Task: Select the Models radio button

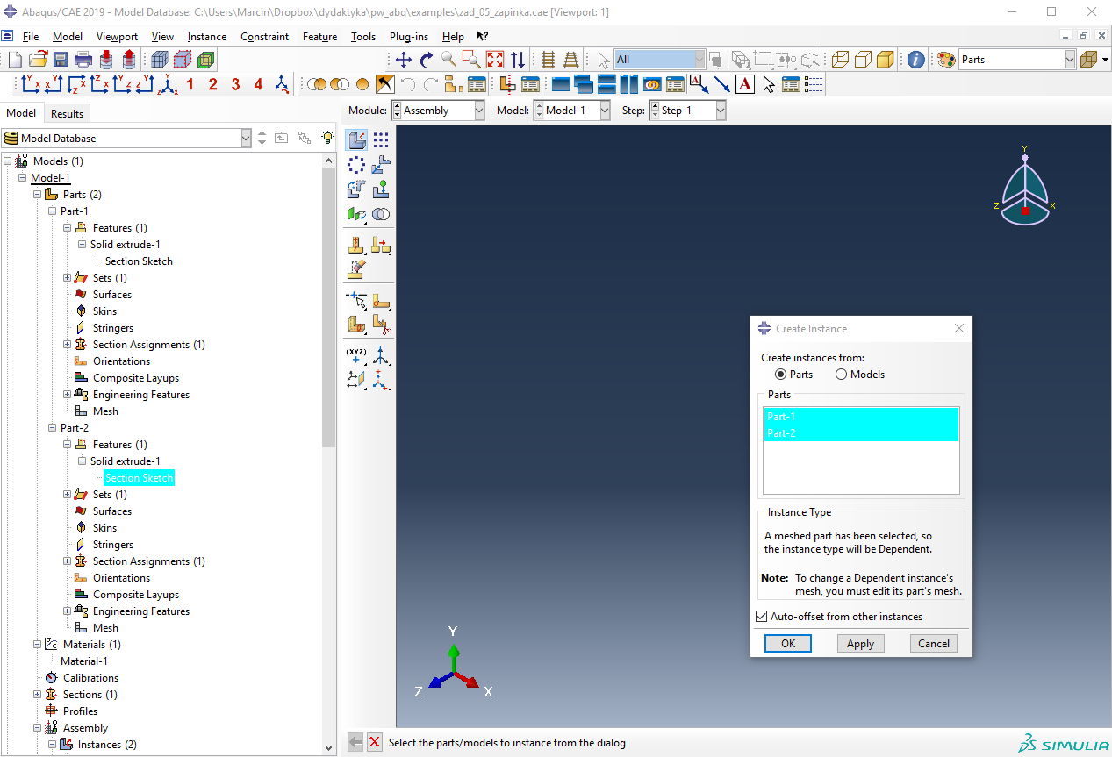Action: pos(841,375)
